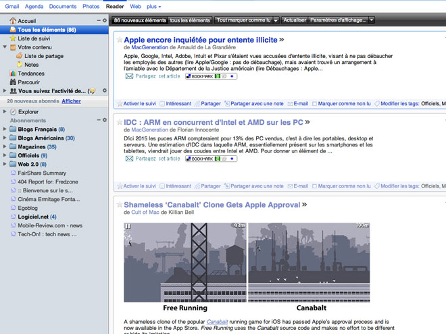Check Marquer comme non lu on Apple article

click(314, 104)
